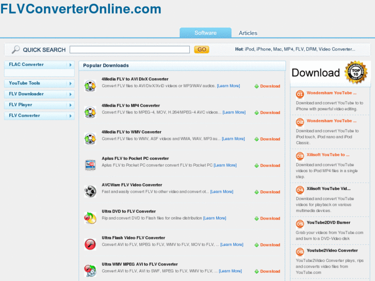This screenshot has width=375, height=281.
Task: Click the 4Media FLV to AVI DivX Converter icon
Action: tap(90, 86)
